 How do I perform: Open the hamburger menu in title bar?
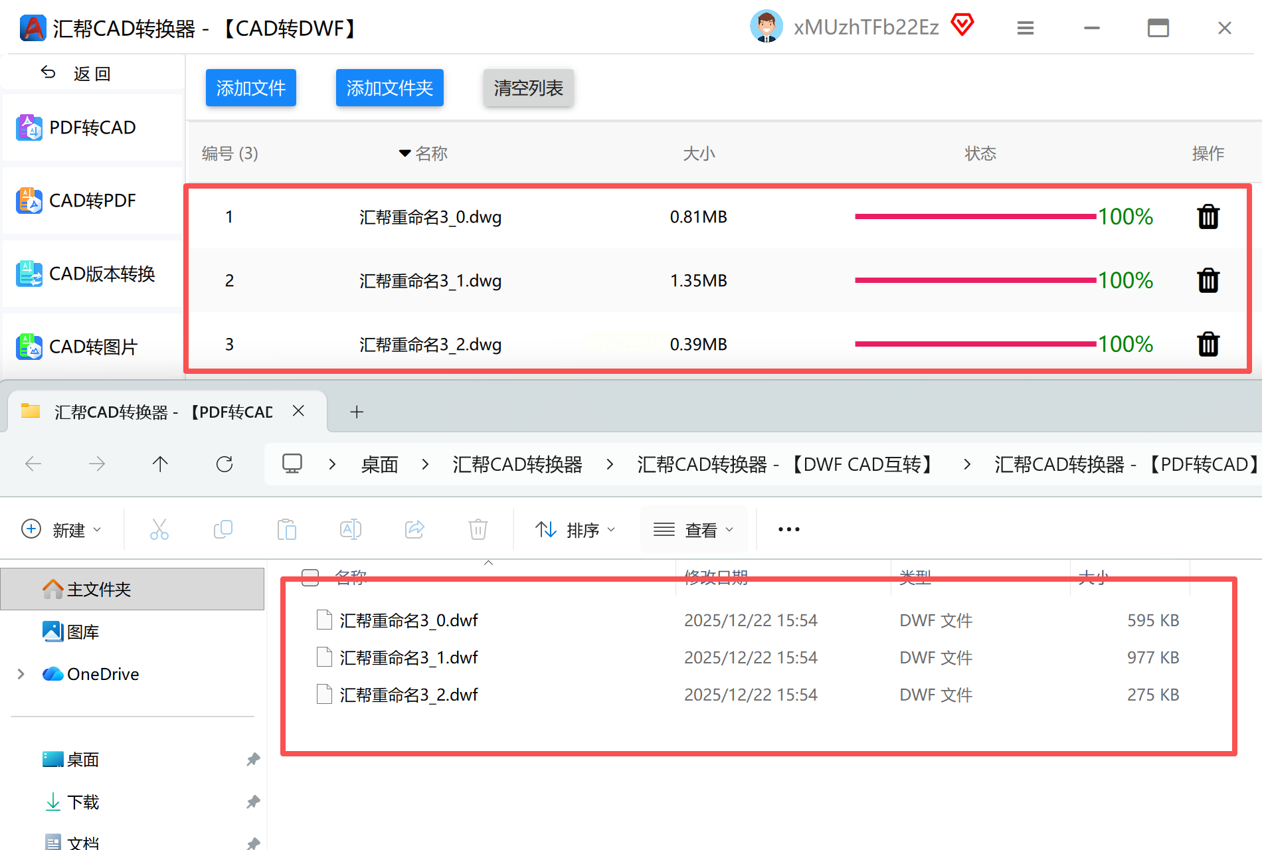point(1026,28)
